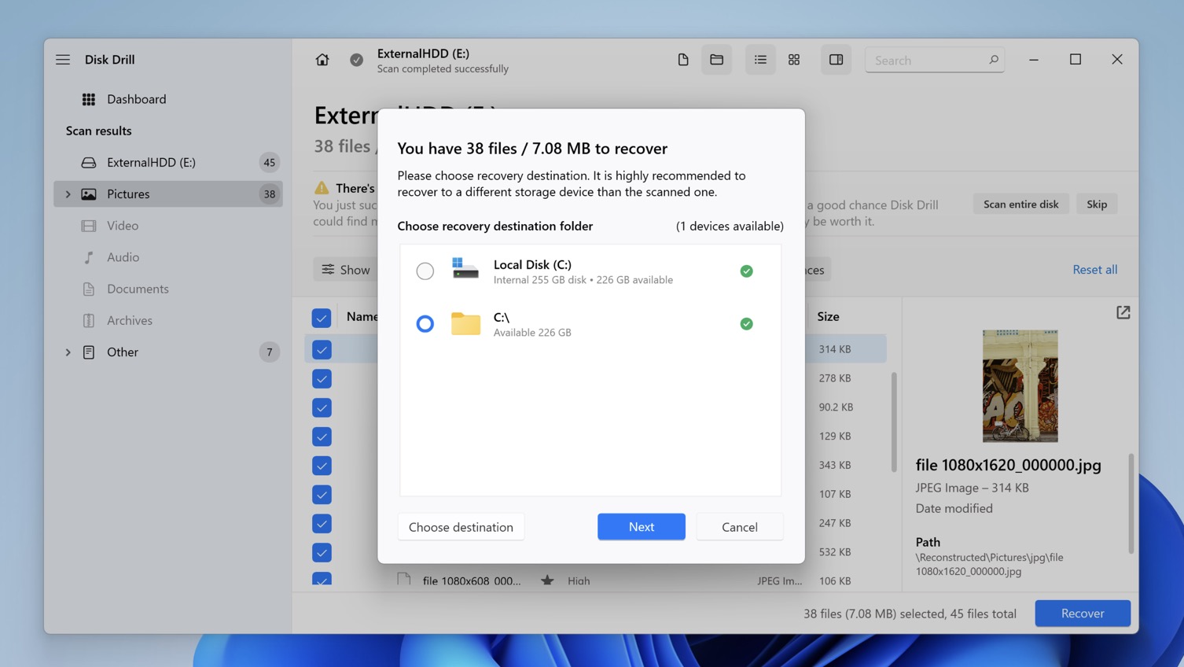Click the image preview thumbnail
The width and height of the screenshot is (1184, 667).
(x=1020, y=386)
